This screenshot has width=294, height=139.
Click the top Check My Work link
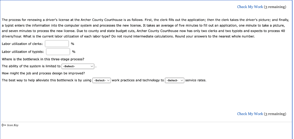point(250,7)
